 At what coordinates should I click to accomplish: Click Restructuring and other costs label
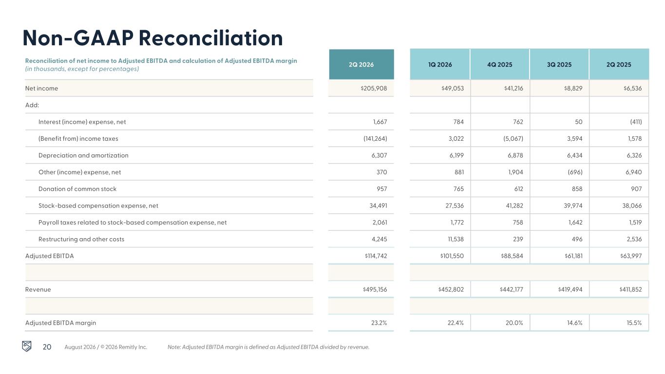pyautogui.click(x=81, y=239)
